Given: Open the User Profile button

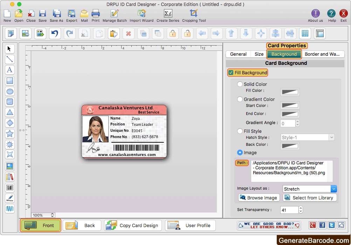Looking at the screenshot, I should [191, 225].
